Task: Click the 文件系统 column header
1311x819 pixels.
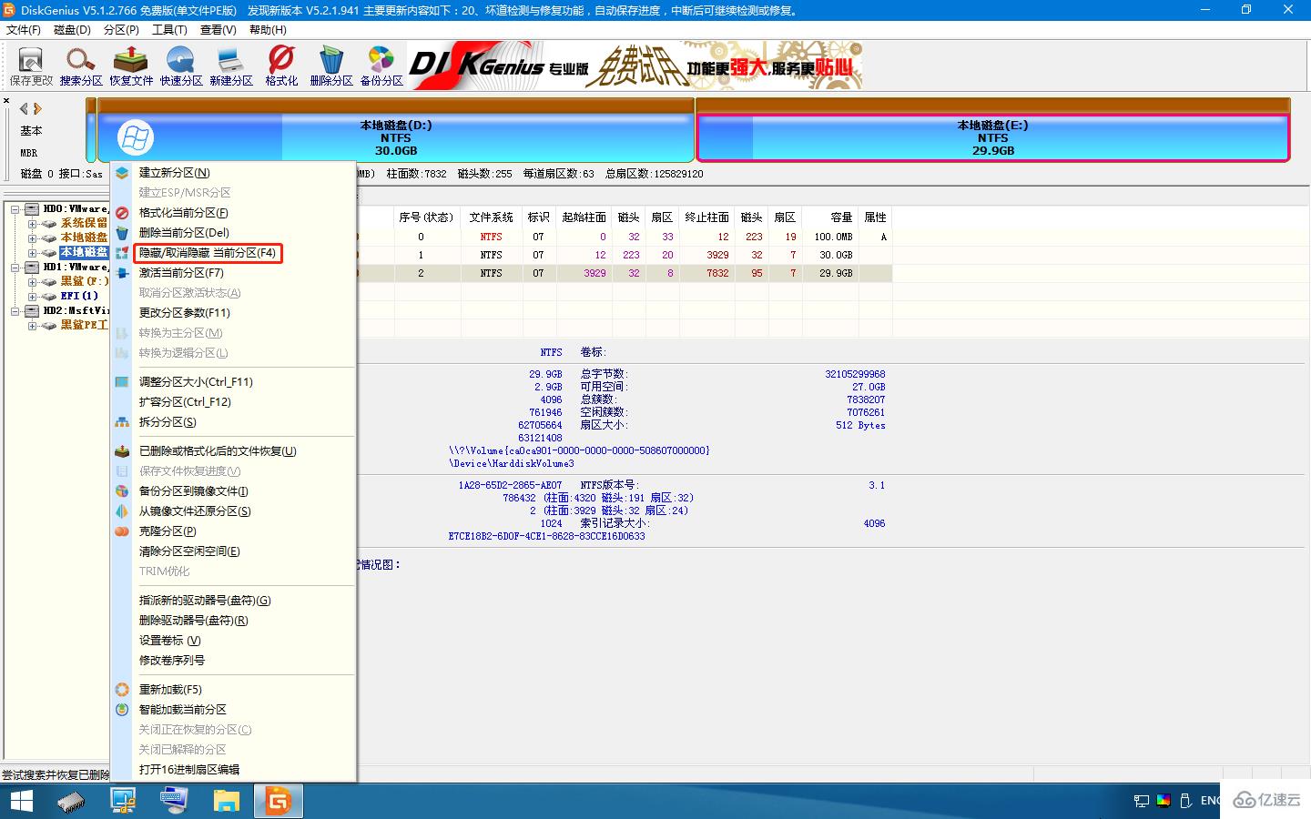Action: tap(492, 217)
